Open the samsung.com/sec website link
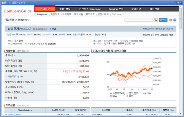The image size is (184, 117). pyautogui.click(x=158, y=29)
